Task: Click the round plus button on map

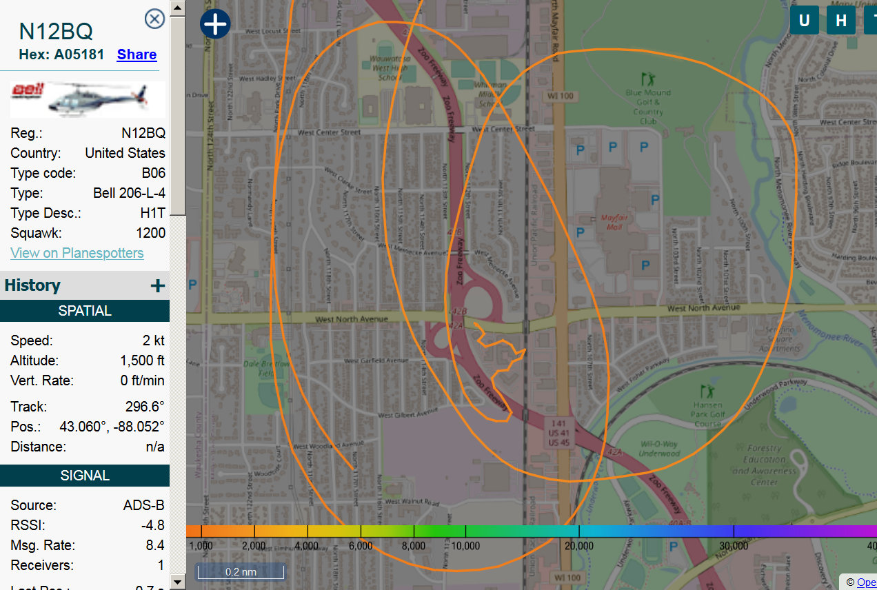Action: [x=215, y=24]
